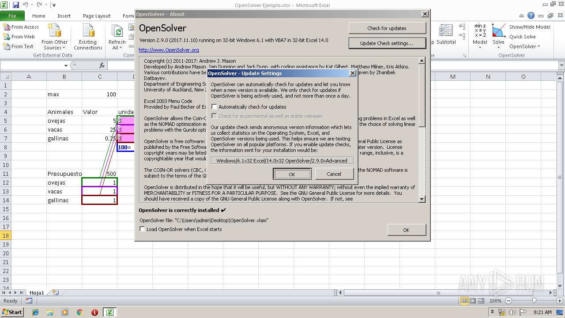Expand the From Other Sources dropdown

point(54,37)
